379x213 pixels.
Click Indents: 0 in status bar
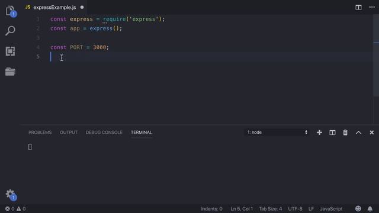(211, 209)
